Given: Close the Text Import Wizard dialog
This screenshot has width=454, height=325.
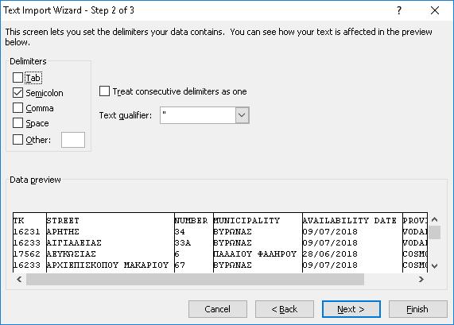Looking at the screenshot, I should point(435,10).
